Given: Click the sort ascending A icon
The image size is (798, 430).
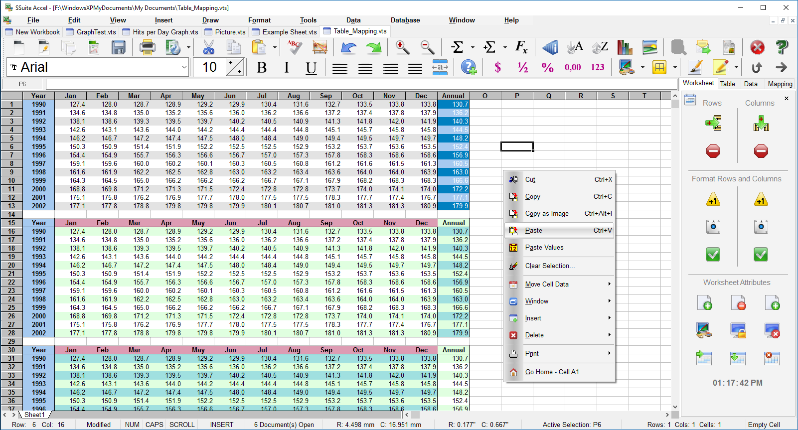Looking at the screenshot, I should [575, 47].
